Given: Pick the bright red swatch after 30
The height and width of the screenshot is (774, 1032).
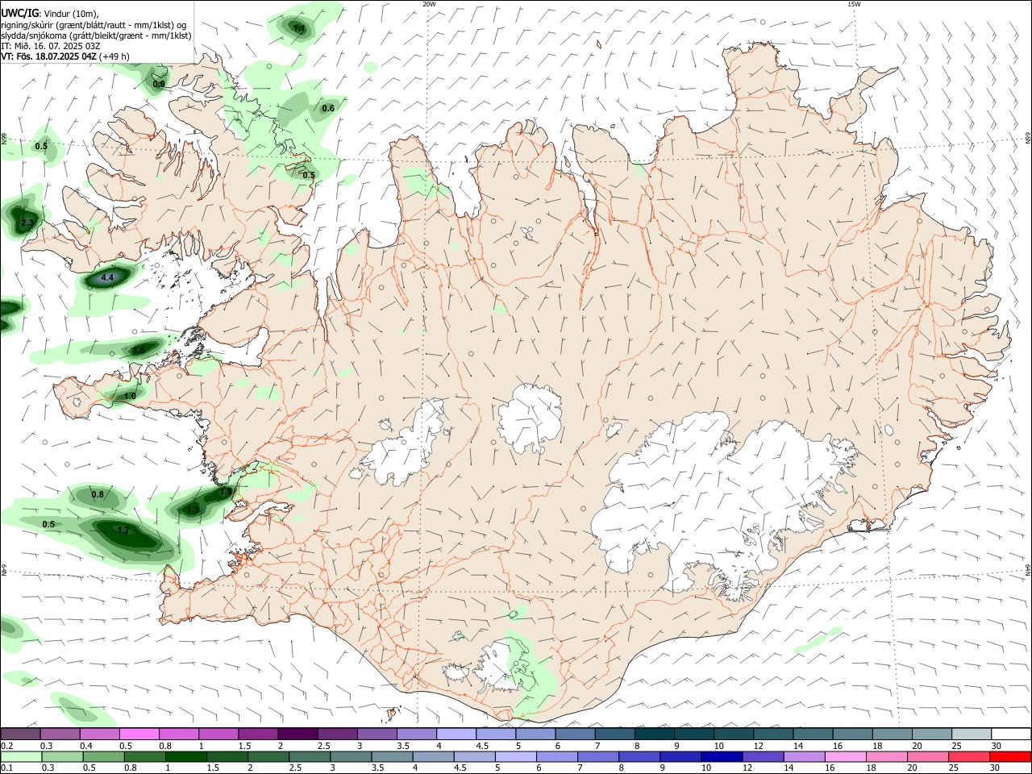Looking at the screenshot, I should point(1011,757).
